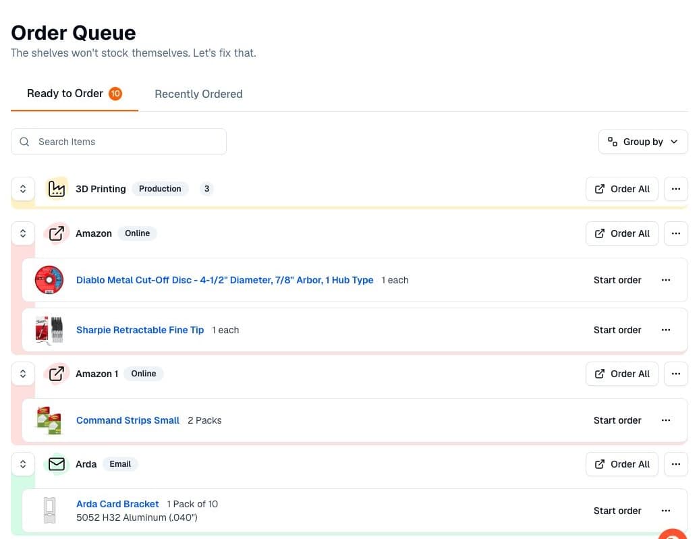Order all 3D Printing items
Image resolution: width=699 pixels, height=539 pixels.
622,189
